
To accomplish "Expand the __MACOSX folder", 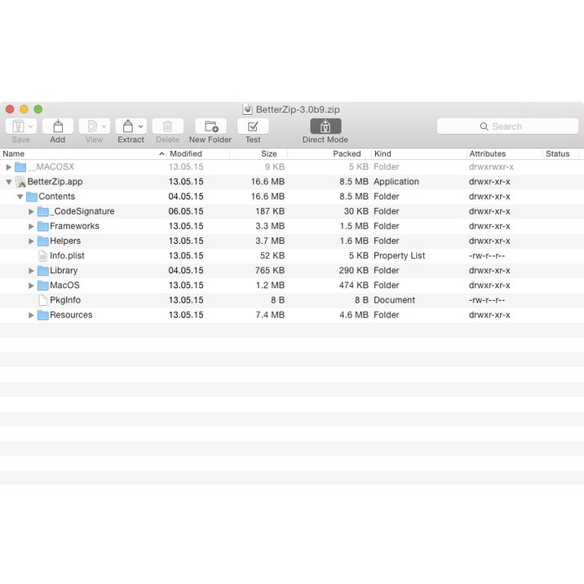I will click(9, 167).
